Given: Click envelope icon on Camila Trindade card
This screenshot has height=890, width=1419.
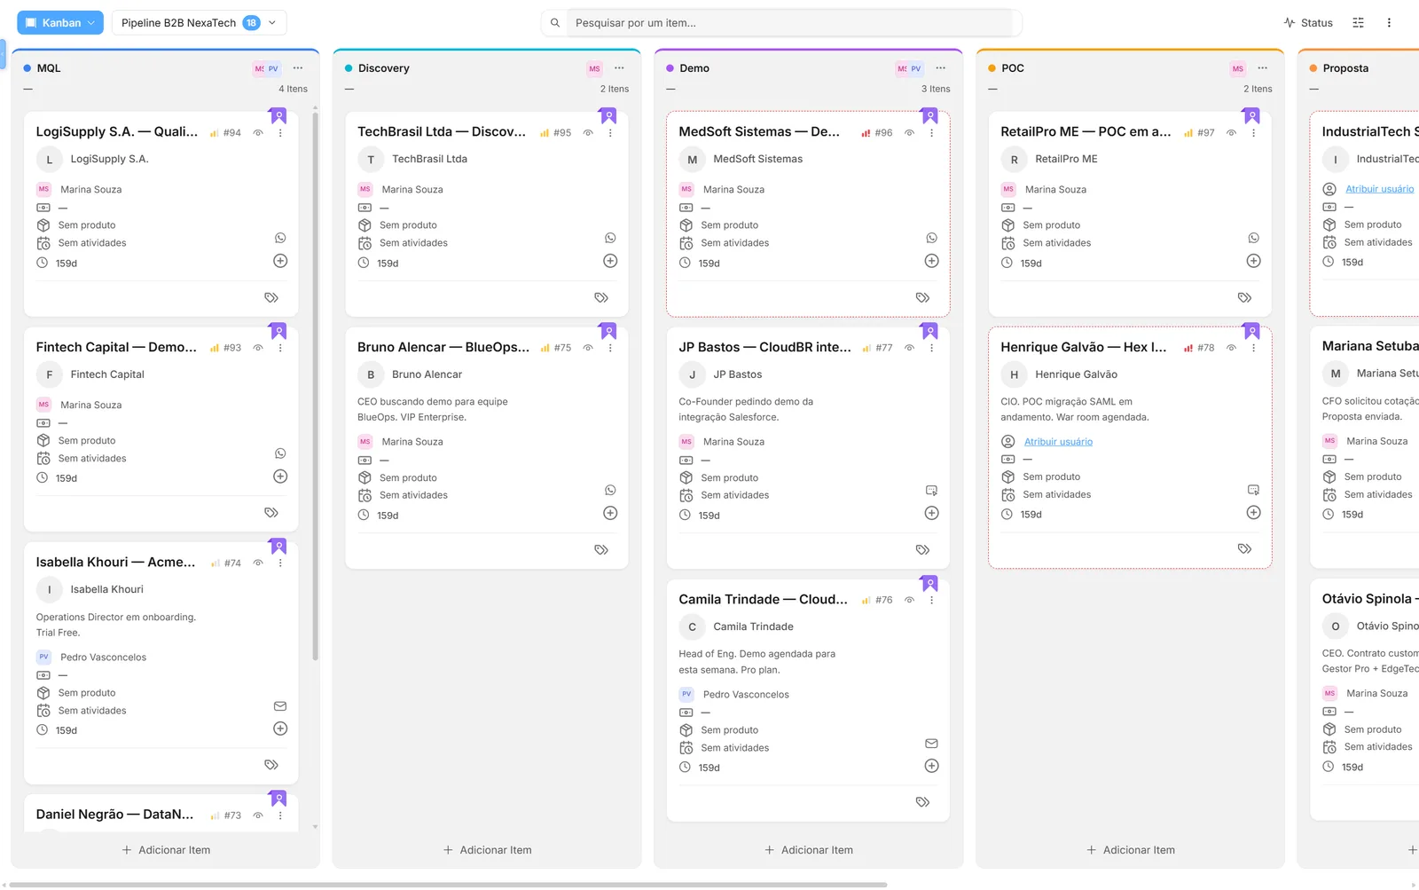Looking at the screenshot, I should (931, 744).
